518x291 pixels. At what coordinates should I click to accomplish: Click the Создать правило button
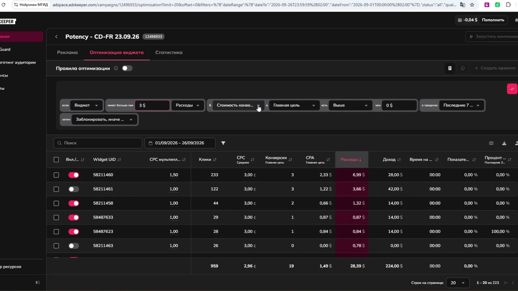pos(495,68)
